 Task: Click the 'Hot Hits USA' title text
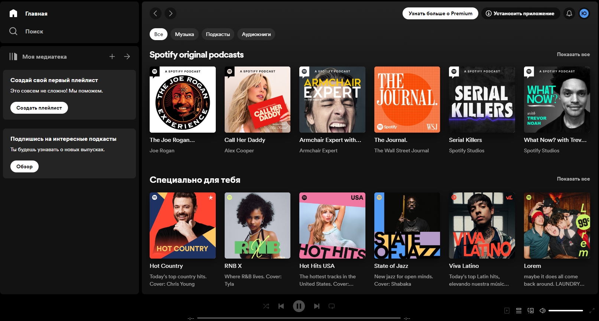tap(317, 266)
